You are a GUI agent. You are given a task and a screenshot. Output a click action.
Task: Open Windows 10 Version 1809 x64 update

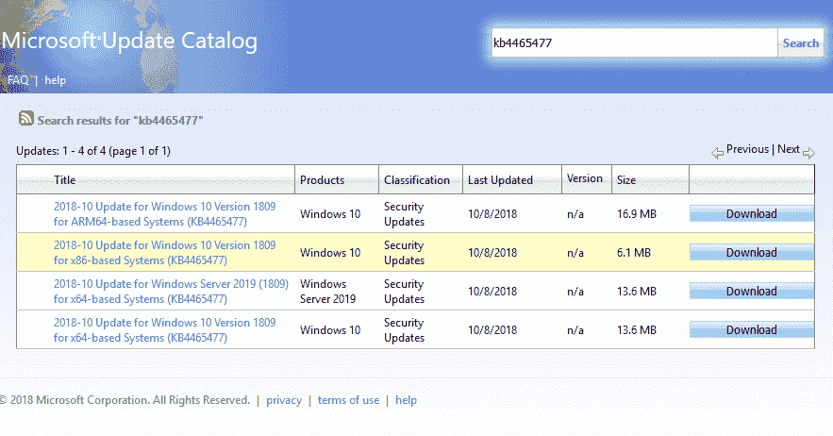pos(165,330)
